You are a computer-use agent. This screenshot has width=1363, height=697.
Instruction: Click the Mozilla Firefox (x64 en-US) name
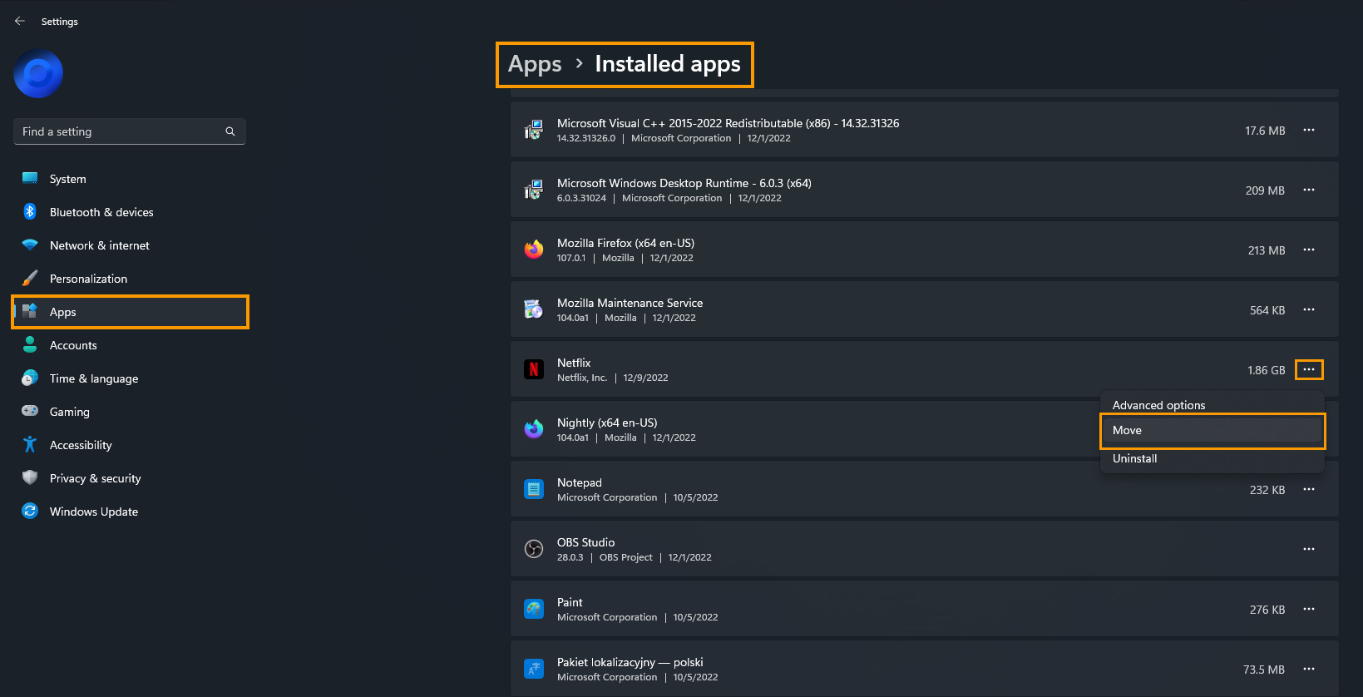(625, 243)
